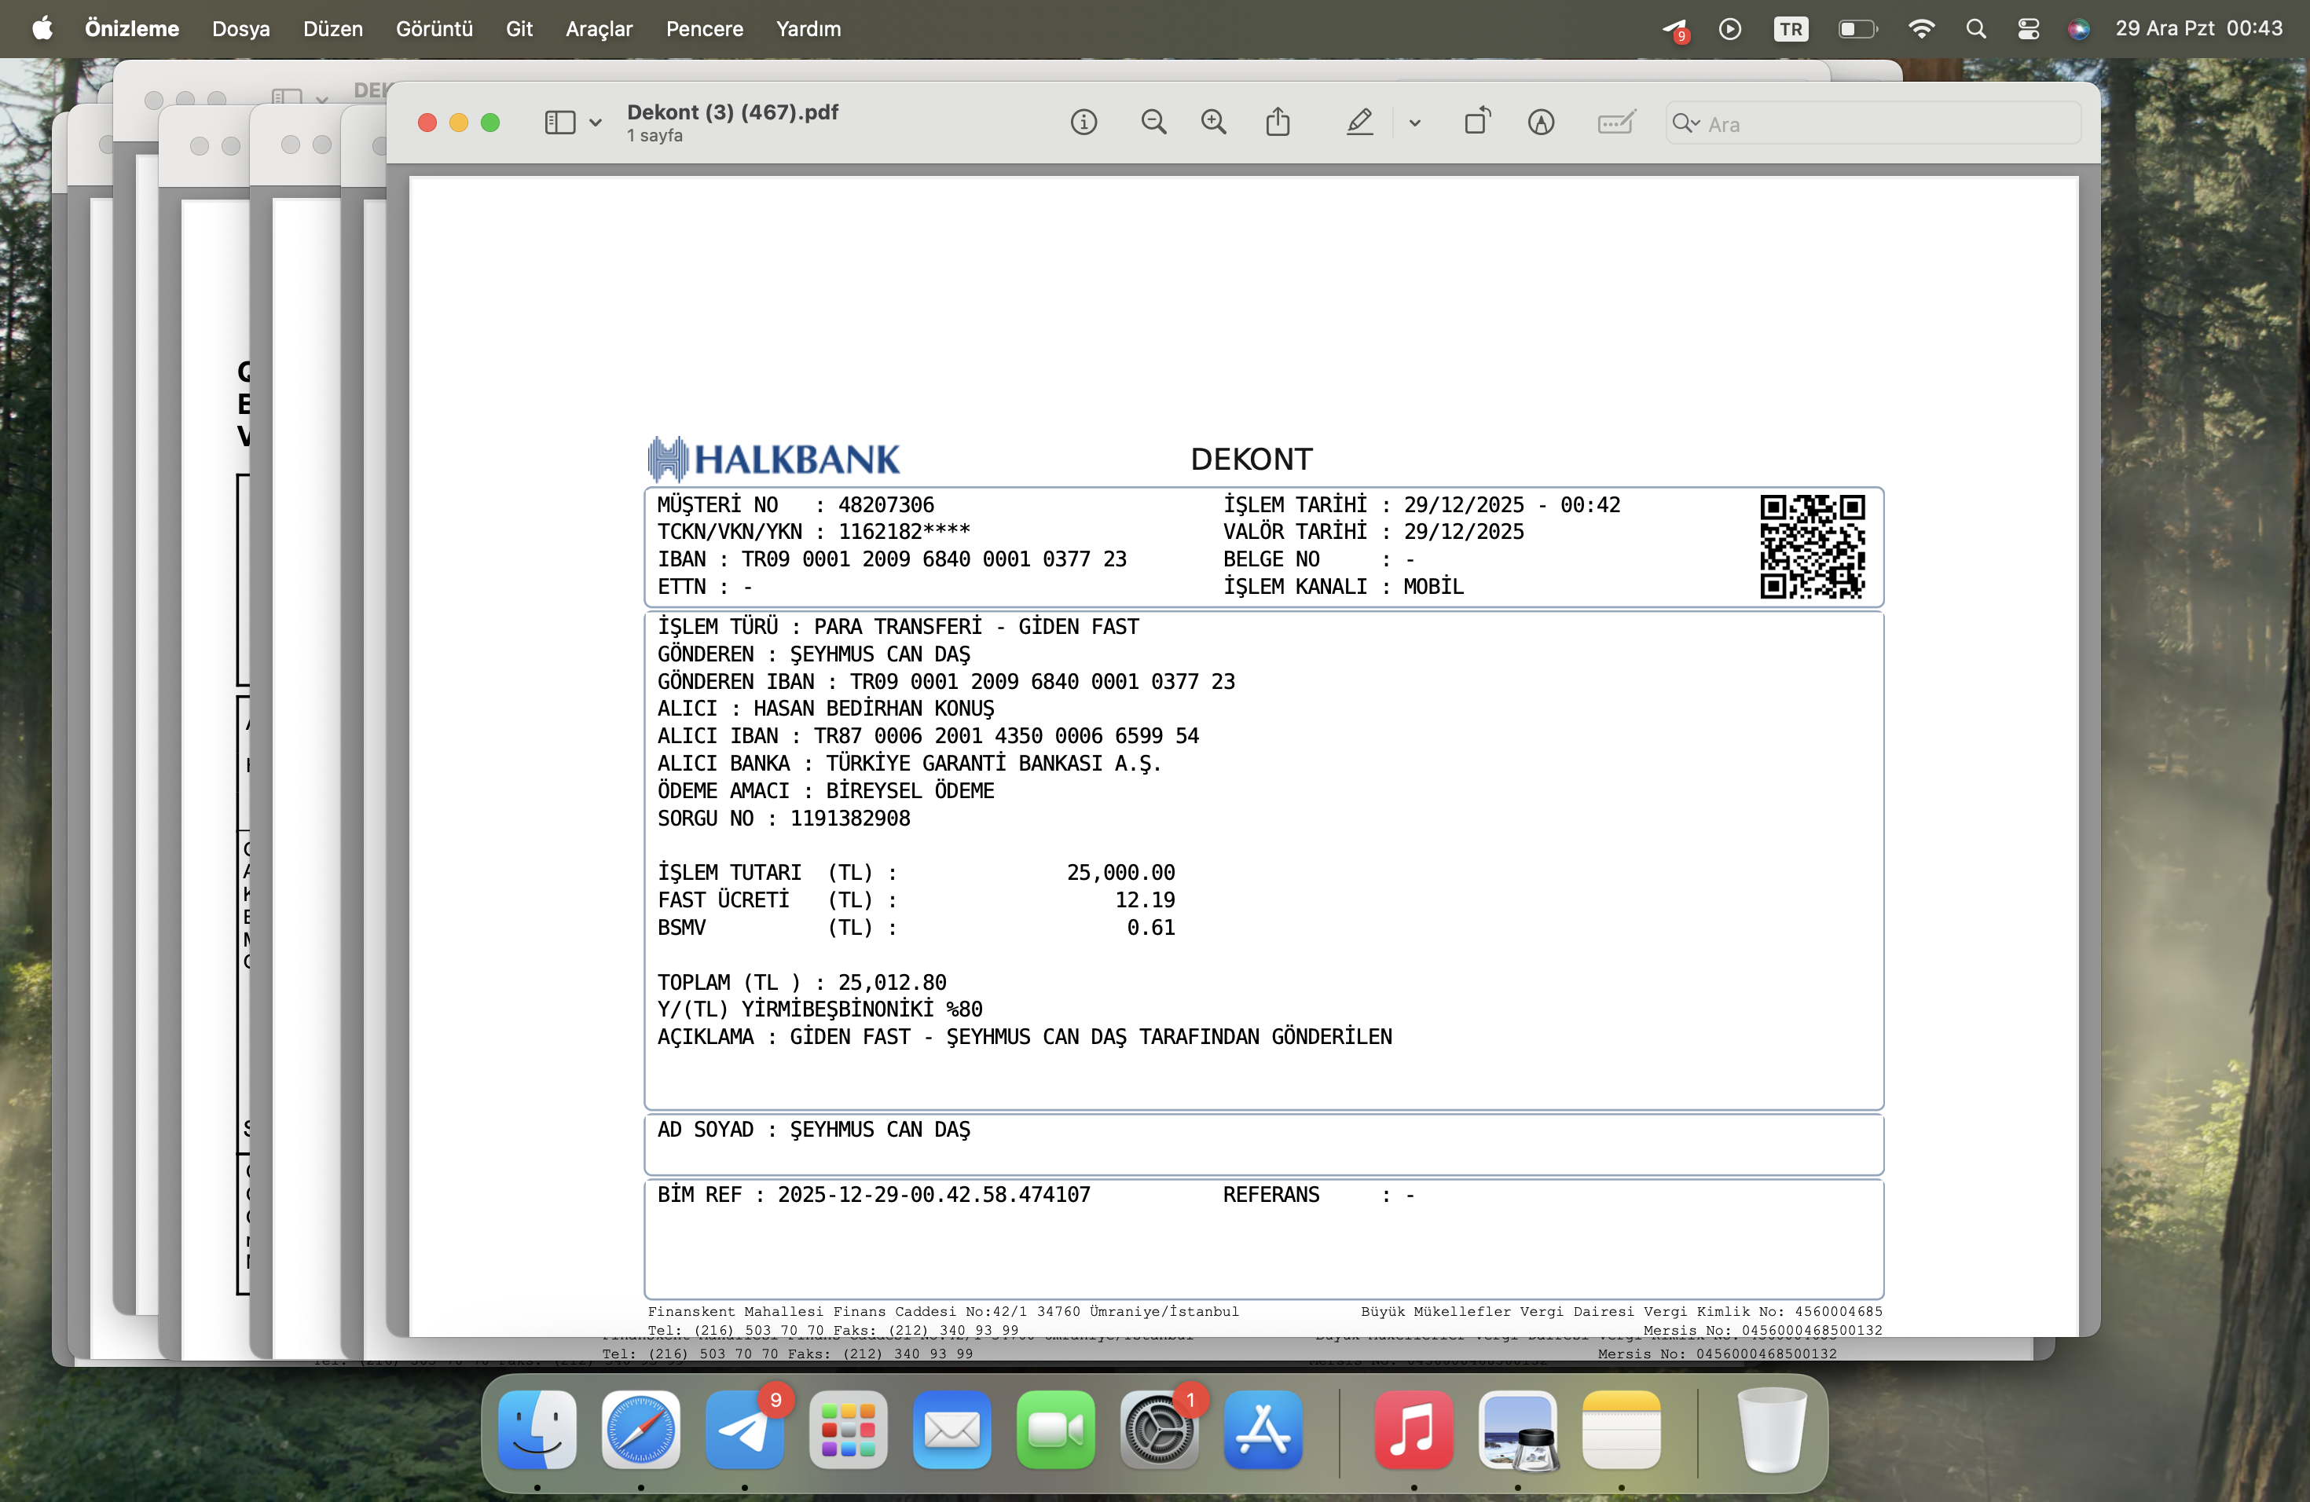Click the DEKONT heading text

click(x=1251, y=459)
